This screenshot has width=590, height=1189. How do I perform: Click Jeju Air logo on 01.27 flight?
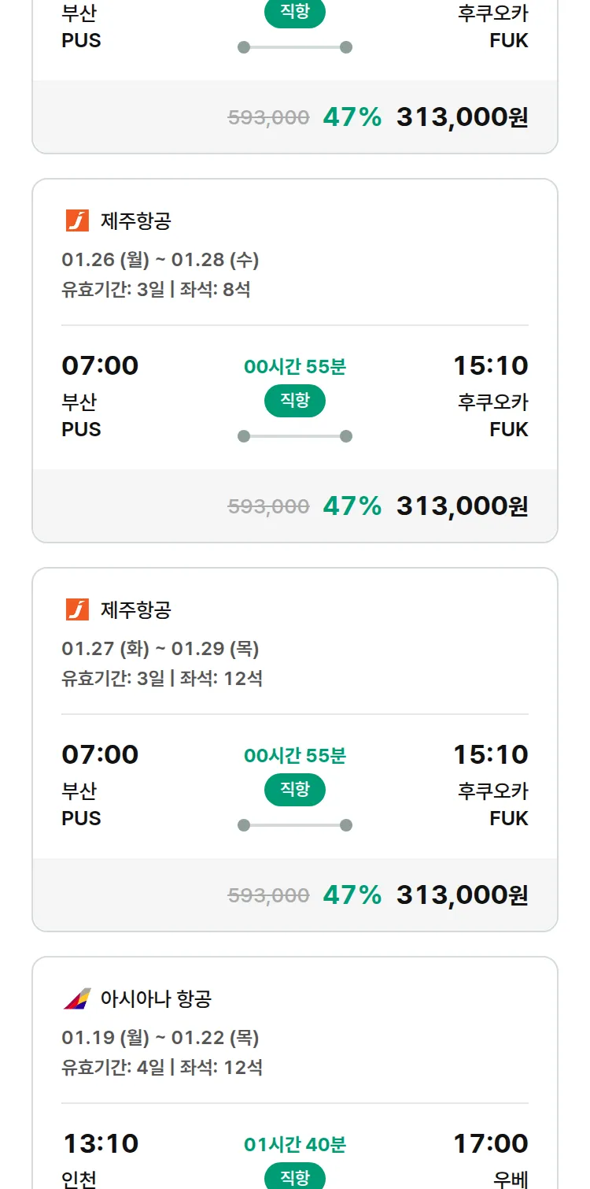tap(77, 610)
